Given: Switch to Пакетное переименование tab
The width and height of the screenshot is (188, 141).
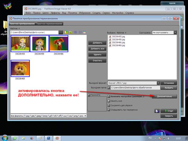Looking at the screenshot, I should (49, 24).
